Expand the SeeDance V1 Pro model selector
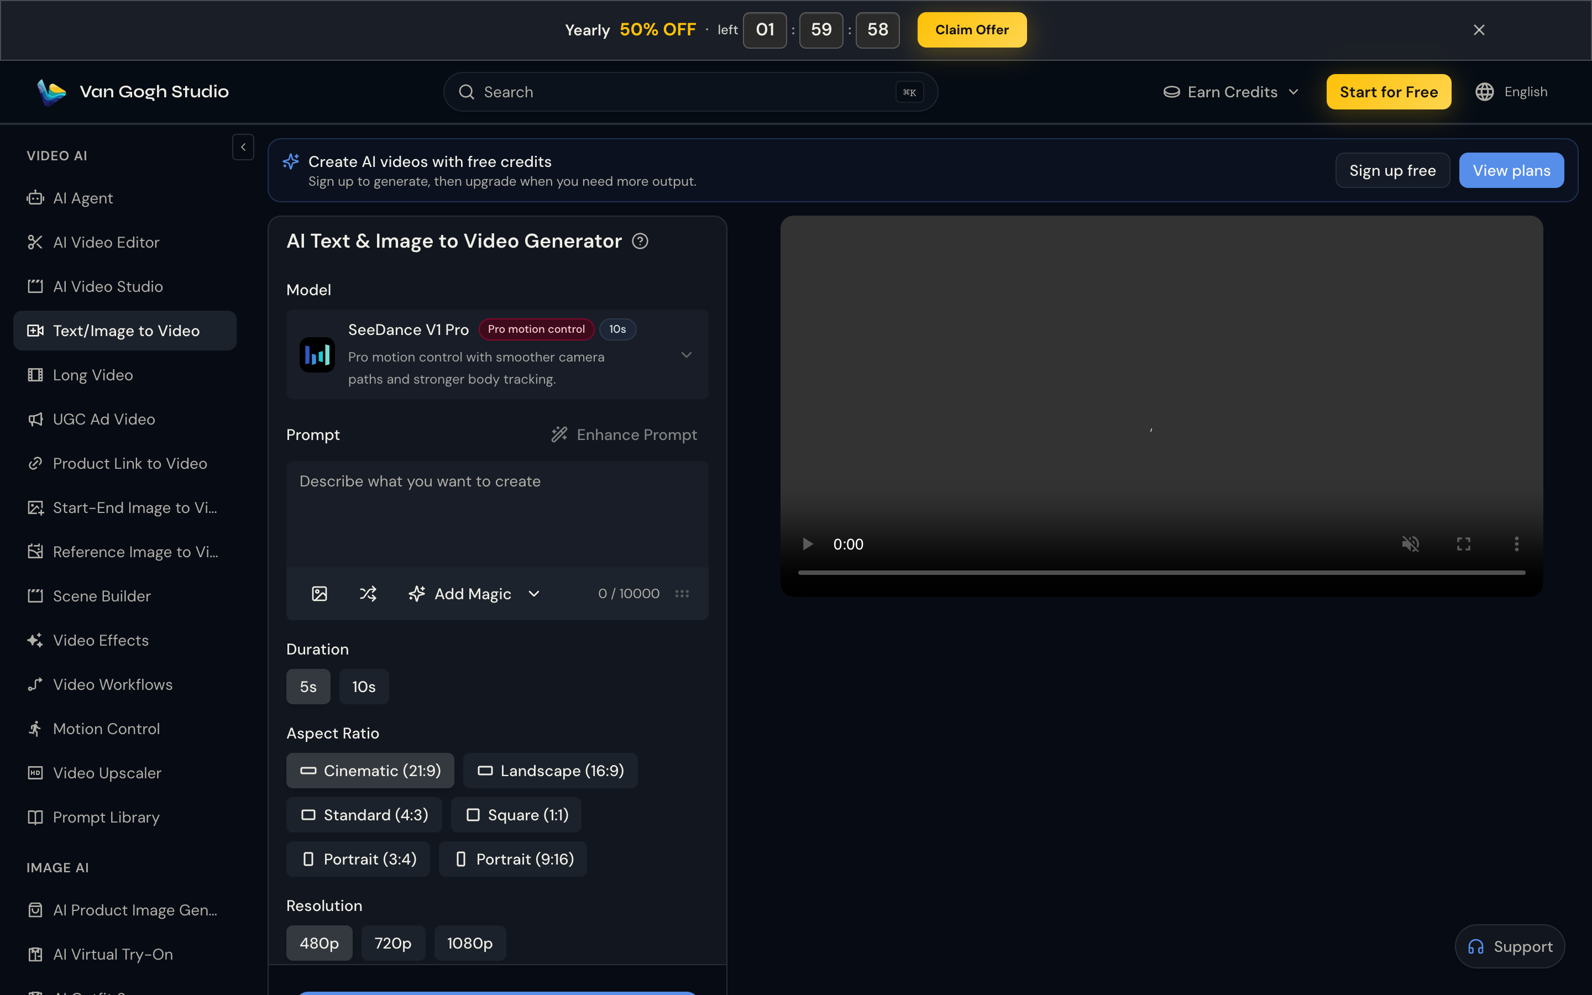Viewport: 1592px width, 995px height. pyautogui.click(x=498, y=354)
